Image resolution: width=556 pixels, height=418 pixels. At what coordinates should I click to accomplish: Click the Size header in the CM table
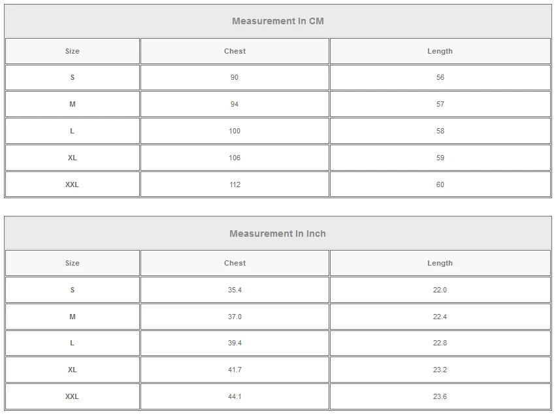point(72,51)
